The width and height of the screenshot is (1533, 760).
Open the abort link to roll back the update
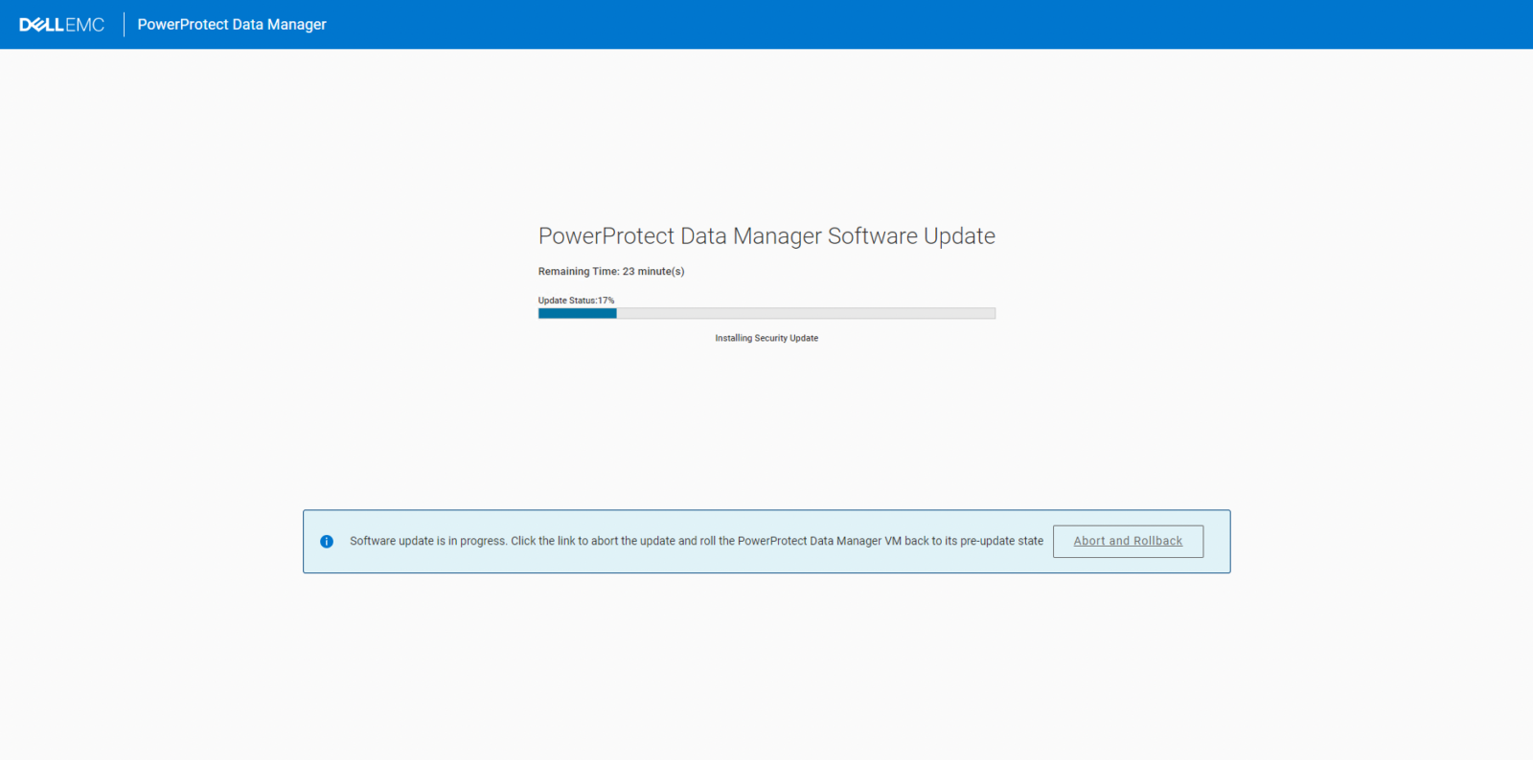click(x=1128, y=541)
